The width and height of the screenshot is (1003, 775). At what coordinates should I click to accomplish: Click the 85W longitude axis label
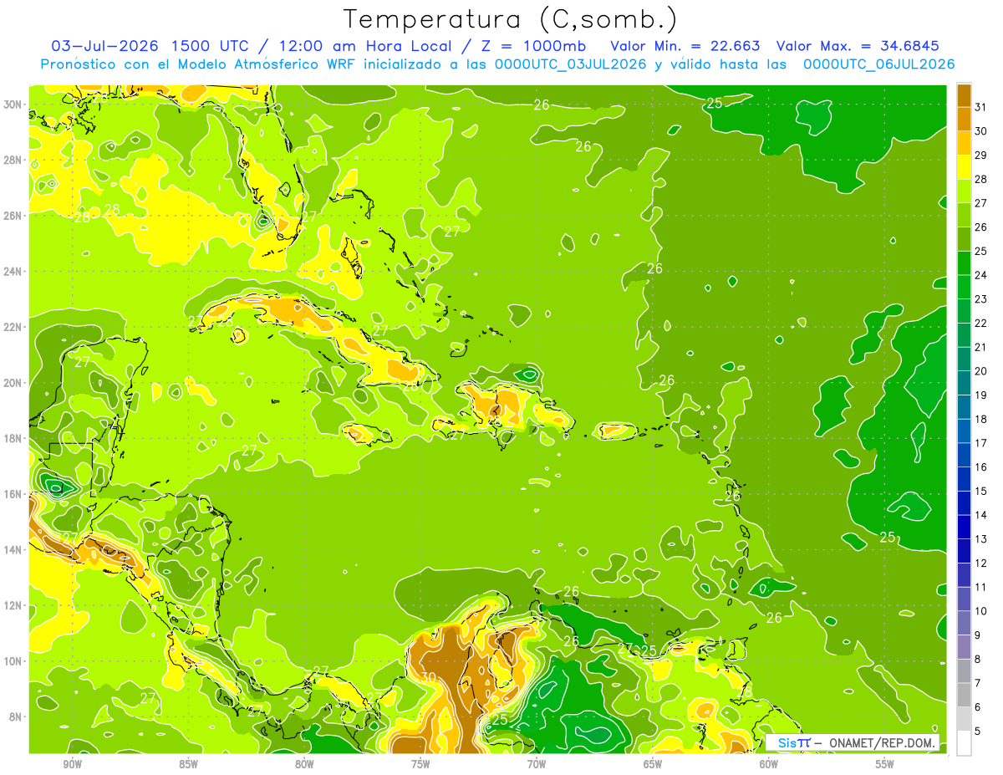click(188, 764)
